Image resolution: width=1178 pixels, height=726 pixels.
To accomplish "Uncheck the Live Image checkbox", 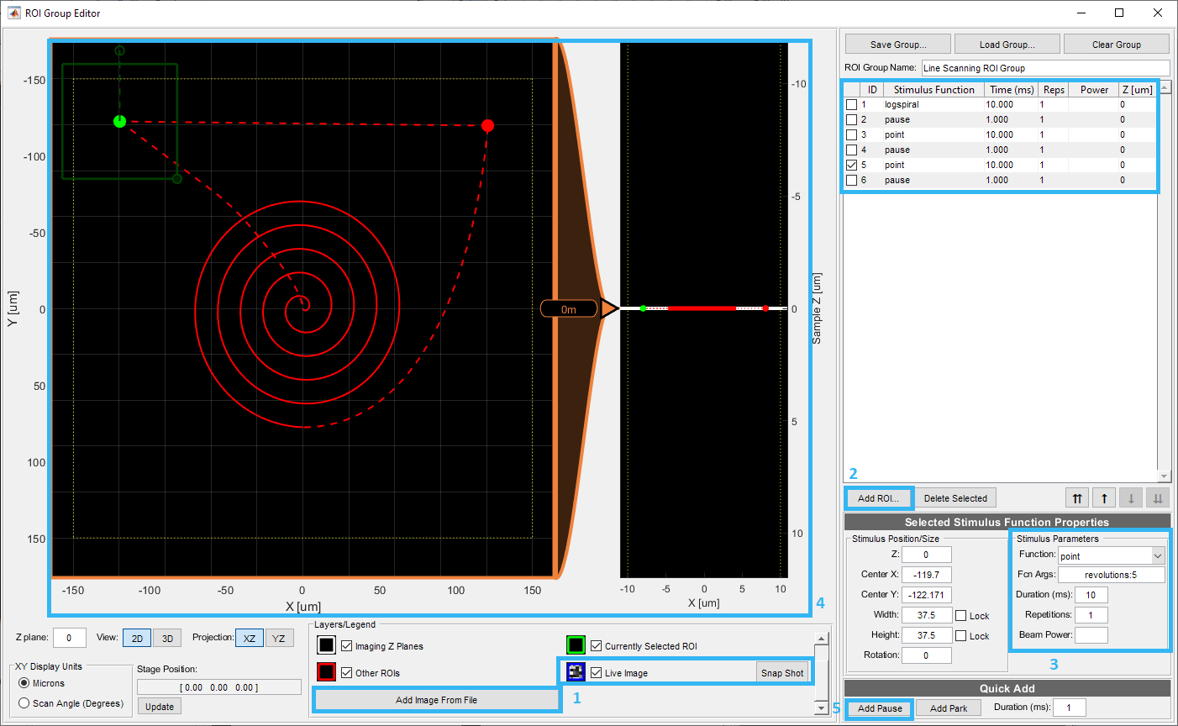I will tap(597, 673).
